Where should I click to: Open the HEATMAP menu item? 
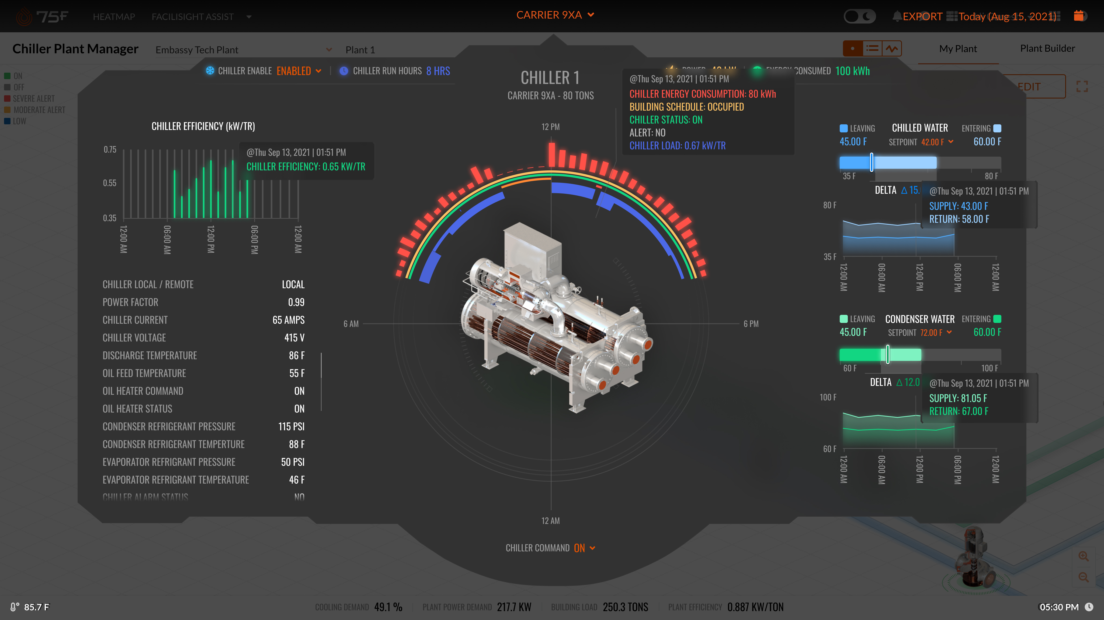point(114,17)
